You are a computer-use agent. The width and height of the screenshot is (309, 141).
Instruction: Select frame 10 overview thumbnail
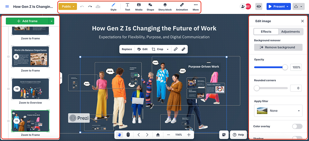(x=30, y=89)
